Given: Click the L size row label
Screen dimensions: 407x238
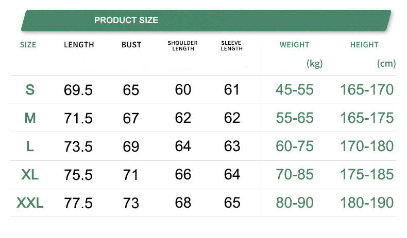Looking at the screenshot, I should coord(30,147).
